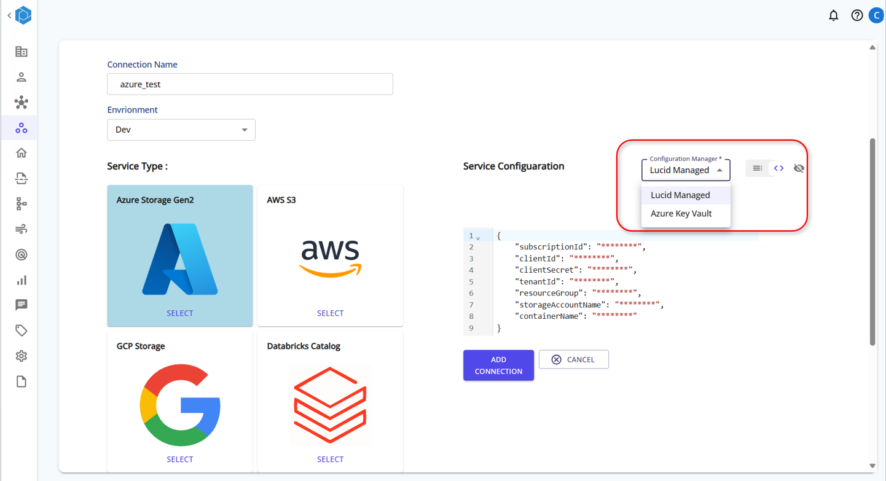Open the building/organization sidebar icon

click(x=22, y=52)
